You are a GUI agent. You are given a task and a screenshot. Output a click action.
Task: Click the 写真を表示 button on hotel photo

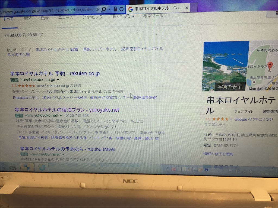(x=230, y=87)
